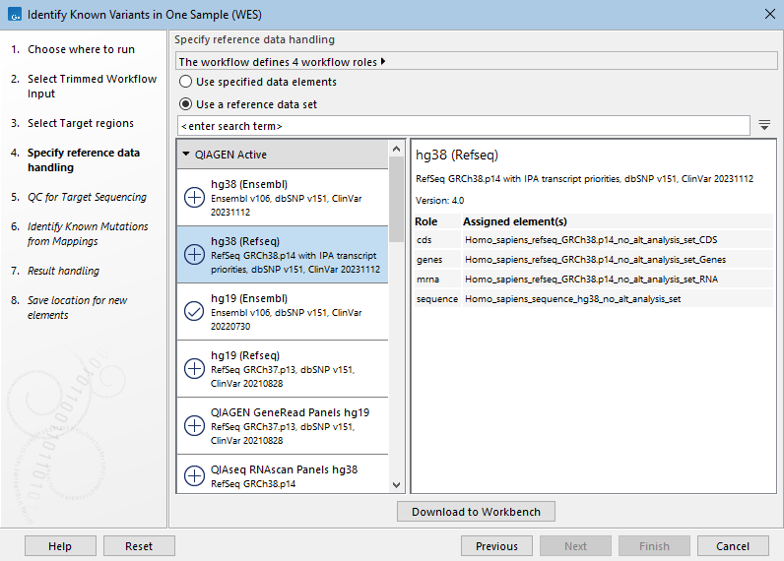
Task: Click scroll down arrow in reference list
Action: [397, 484]
